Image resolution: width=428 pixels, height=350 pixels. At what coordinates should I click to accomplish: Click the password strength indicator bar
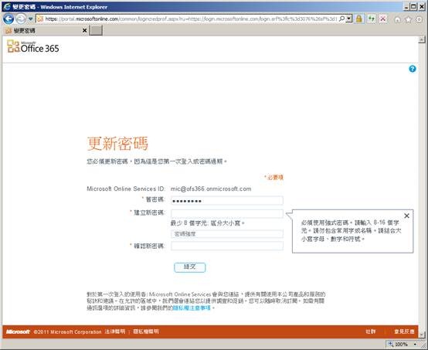click(x=227, y=234)
